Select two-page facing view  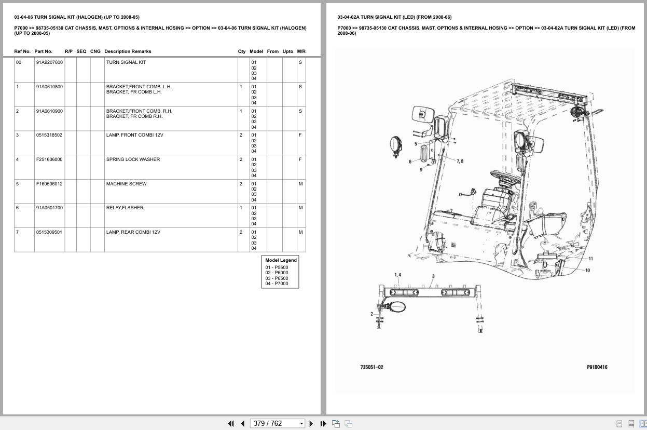pos(643,424)
